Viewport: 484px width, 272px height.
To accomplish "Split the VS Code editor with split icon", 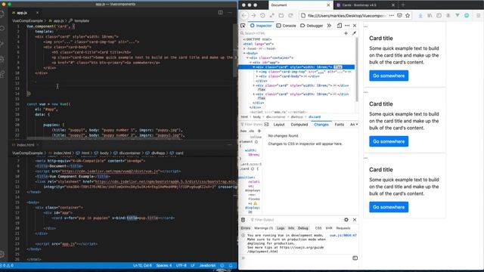I will coord(220,12).
